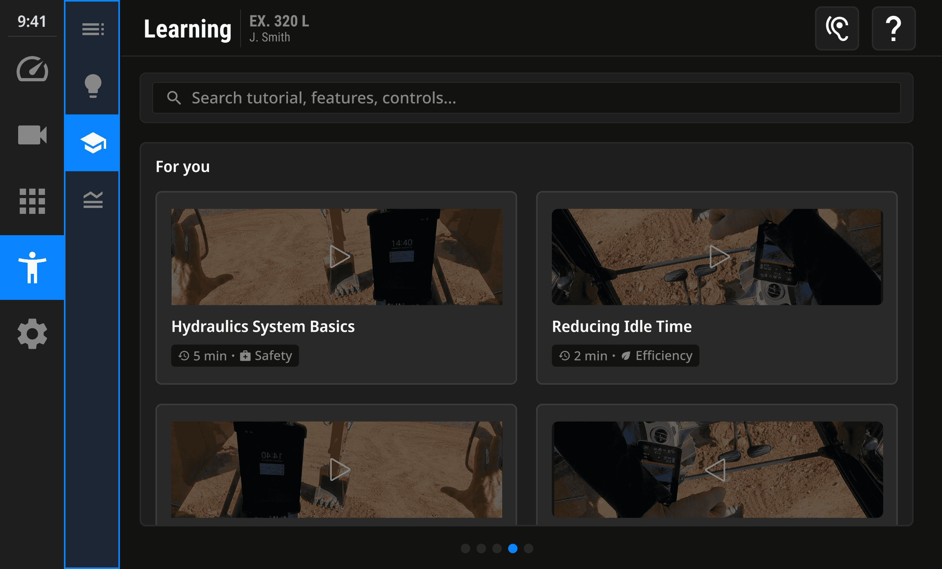Click the search tutorials input field
This screenshot has width=942, height=569.
click(x=526, y=98)
